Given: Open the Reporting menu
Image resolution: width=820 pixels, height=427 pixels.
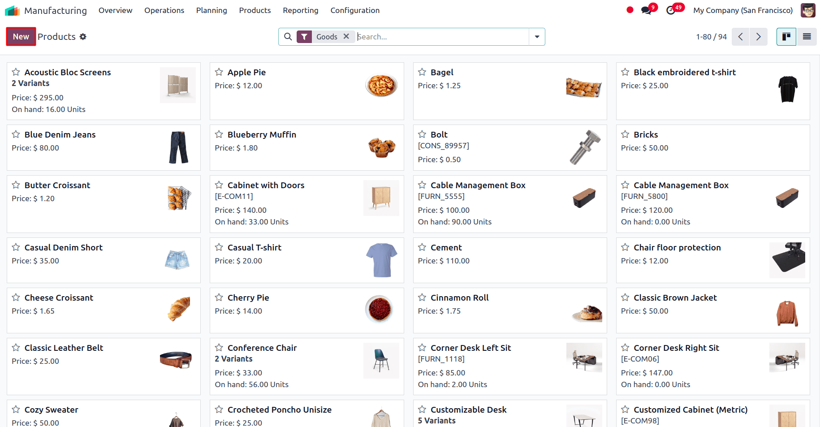Looking at the screenshot, I should tap(300, 10).
